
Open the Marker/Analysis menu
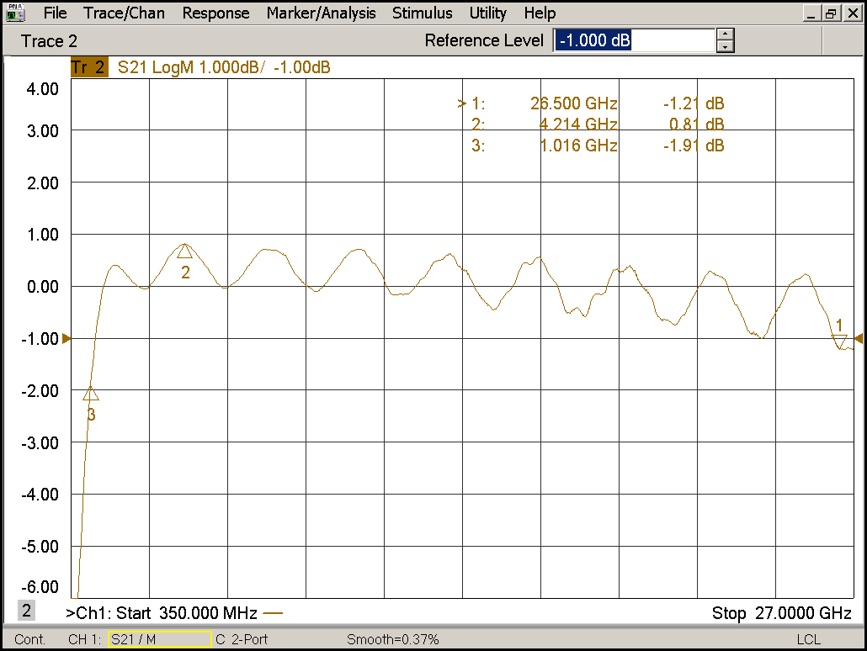[321, 13]
